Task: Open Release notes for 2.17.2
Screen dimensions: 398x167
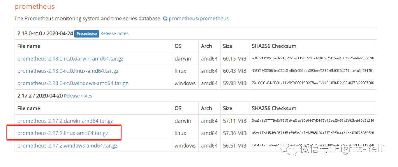Action: 78,96
